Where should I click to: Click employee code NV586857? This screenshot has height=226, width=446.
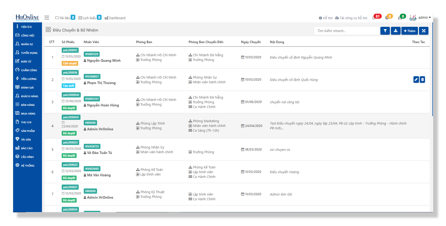click(92, 76)
